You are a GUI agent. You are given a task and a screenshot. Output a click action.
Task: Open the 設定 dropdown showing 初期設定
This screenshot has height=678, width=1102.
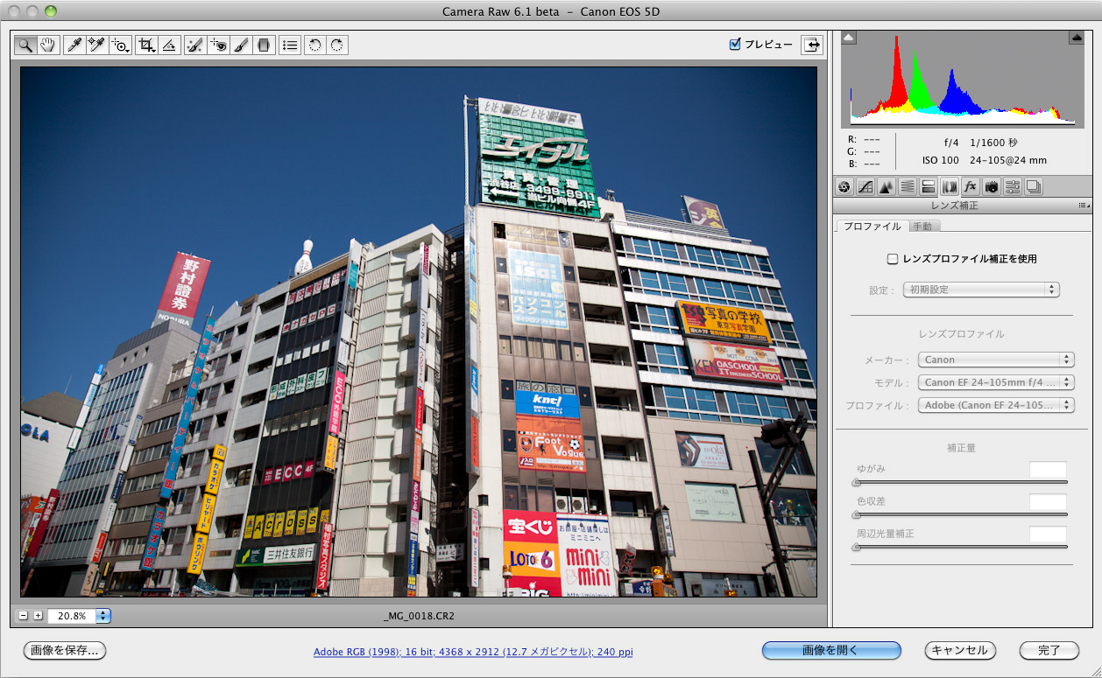coord(981,290)
